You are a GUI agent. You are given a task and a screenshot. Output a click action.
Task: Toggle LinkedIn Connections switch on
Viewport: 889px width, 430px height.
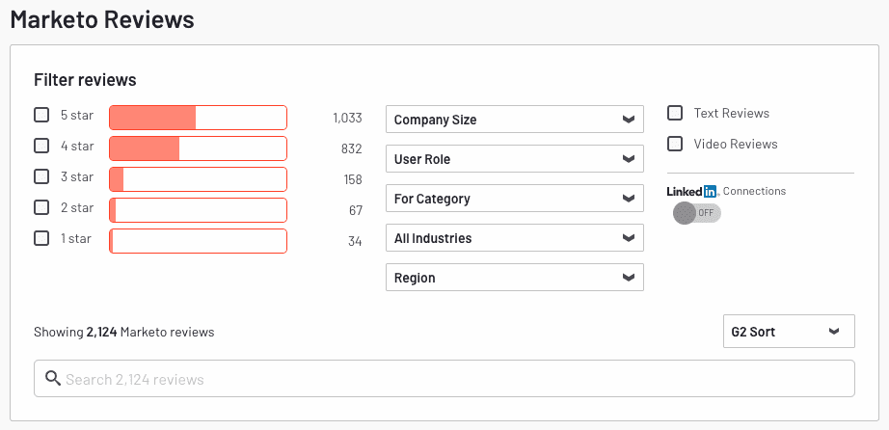[697, 213]
